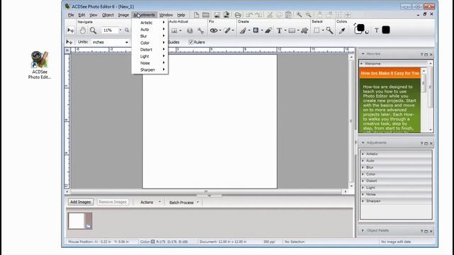Viewport: 454px width, 255px height.
Task: Choose Distort from the Adjustments menu
Action: coord(150,50)
